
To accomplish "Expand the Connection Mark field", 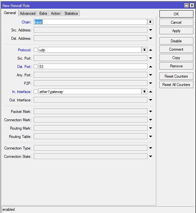I will tap(150, 120).
